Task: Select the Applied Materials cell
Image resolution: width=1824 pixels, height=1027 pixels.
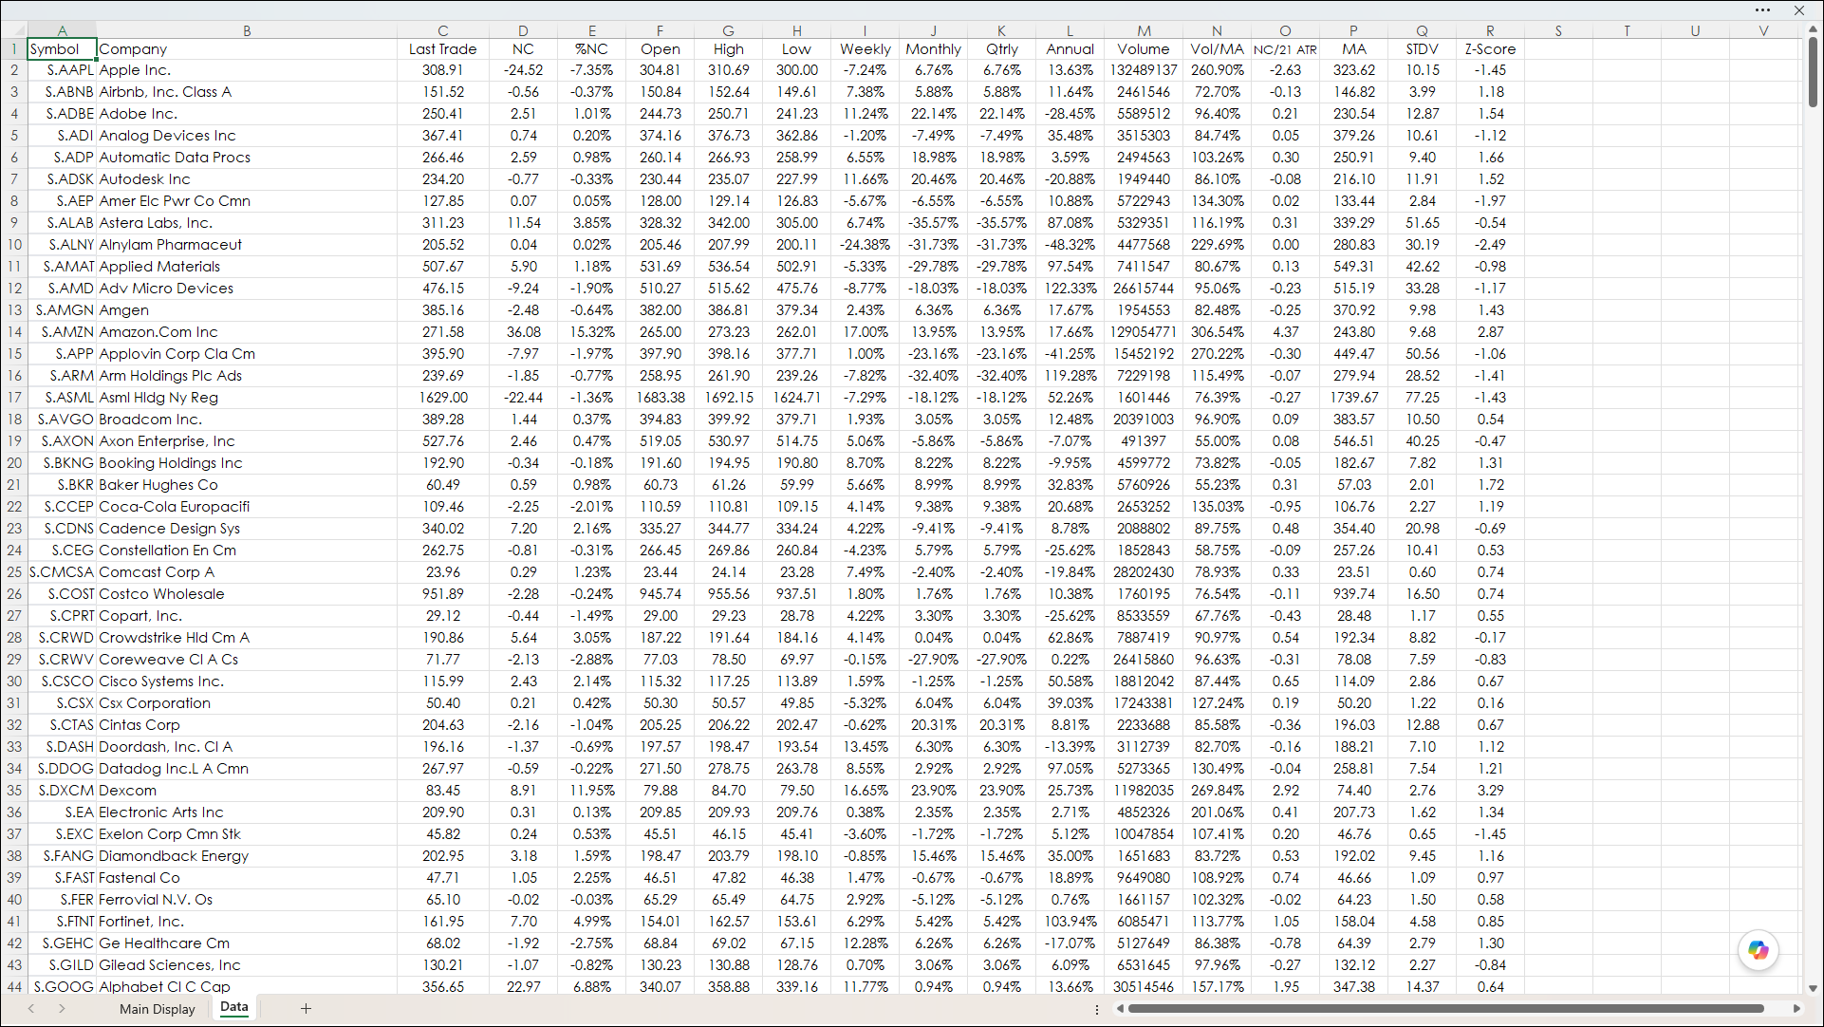Action: (x=247, y=267)
